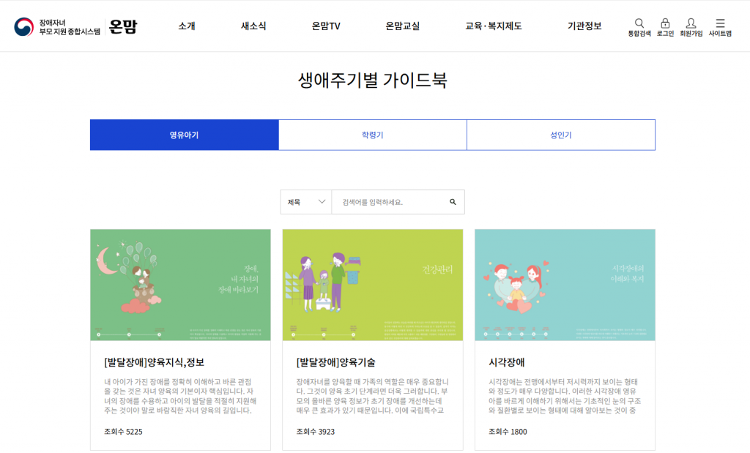Image resolution: width=750 pixels, height=453 pixels.
Task: Click the 생애주기별 가이드북 page heading
Action: (373, 80)
